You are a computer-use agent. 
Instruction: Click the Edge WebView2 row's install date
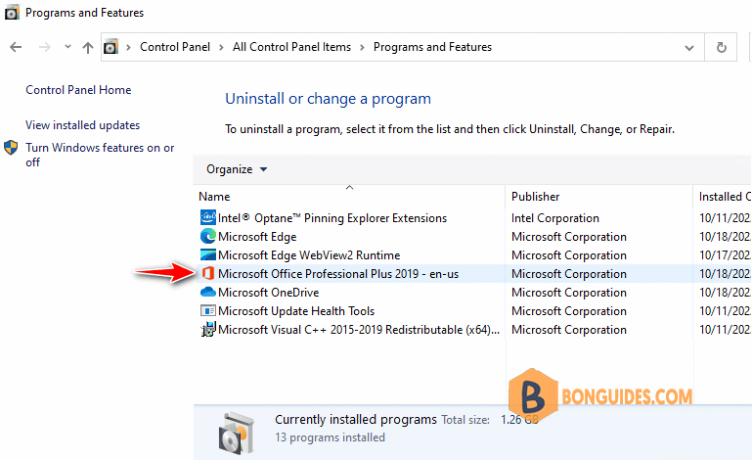click(x=725, y=255)
